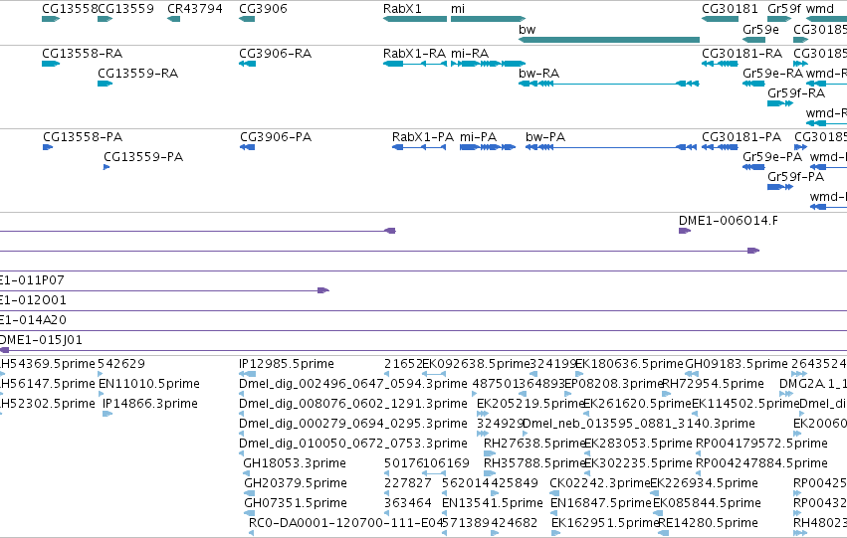
Task: Open the Dmel_dig_008076_0602_1291.3prime label
Action: click(353, 404)
